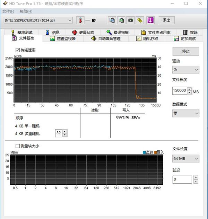This screenshot has height=219, width=208.
Task: Click the HD Tune Pro title icon
Action: point(5,3)
